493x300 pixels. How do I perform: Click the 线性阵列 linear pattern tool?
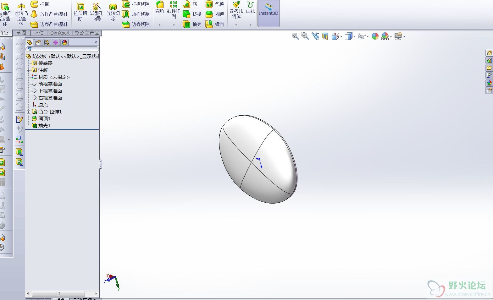click(x=174, y=10)
